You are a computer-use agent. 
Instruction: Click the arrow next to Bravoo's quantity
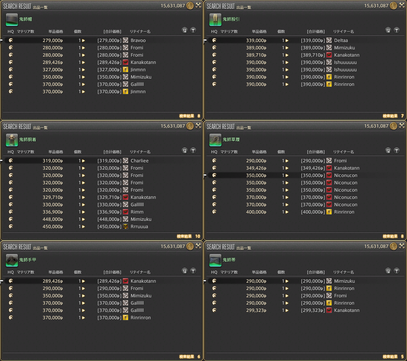click(x=83, y=41)
